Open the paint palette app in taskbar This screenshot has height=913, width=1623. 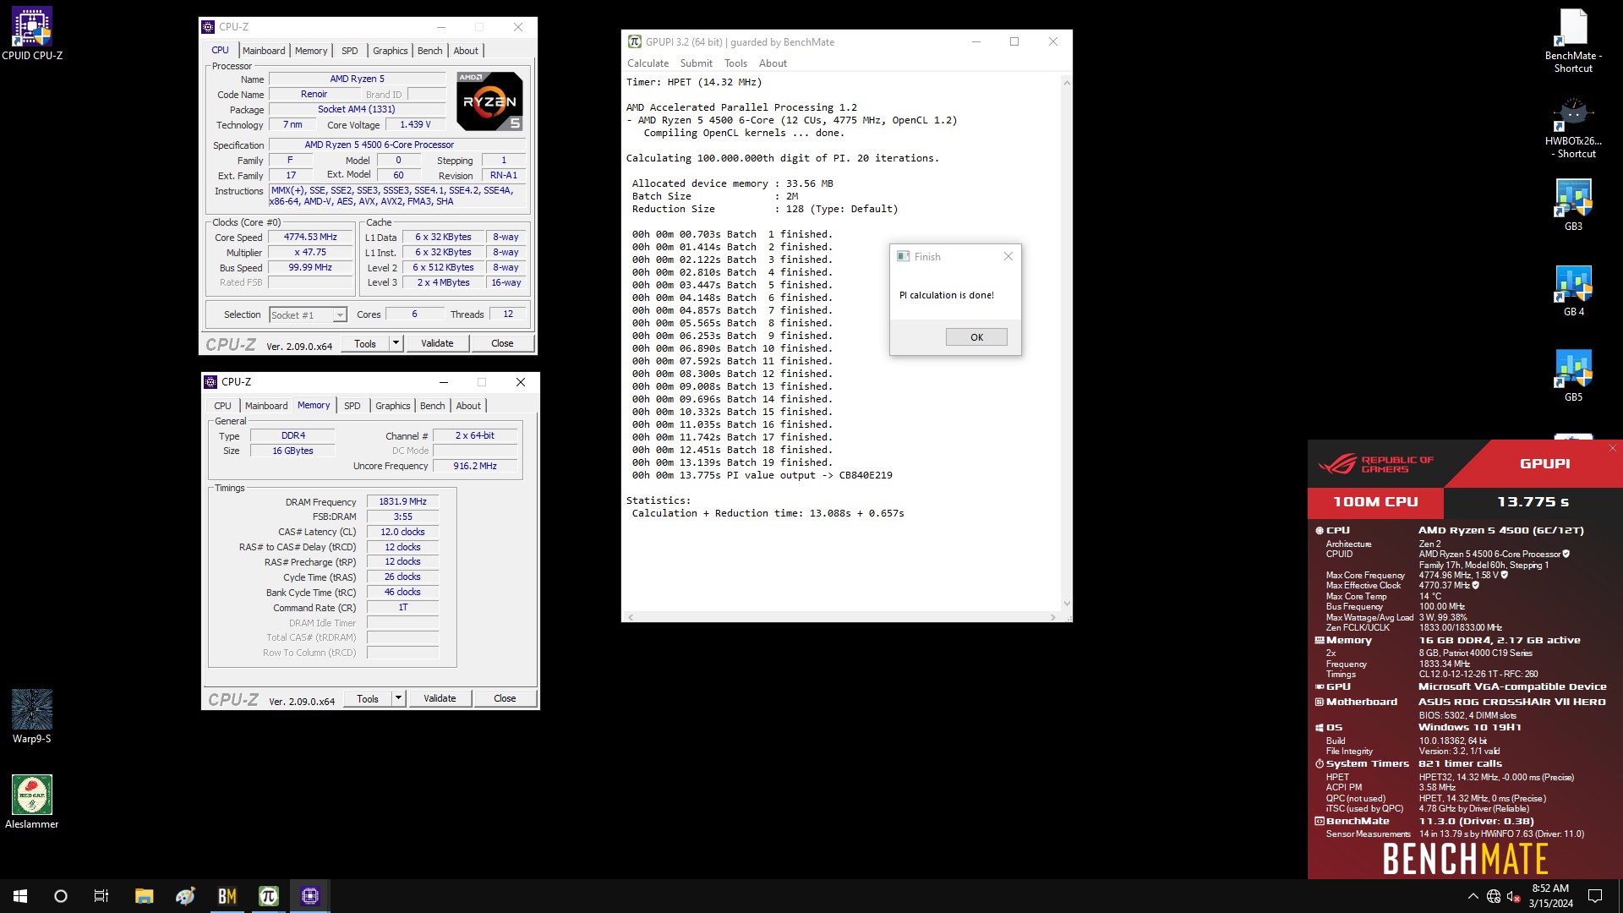pos(185,896)
